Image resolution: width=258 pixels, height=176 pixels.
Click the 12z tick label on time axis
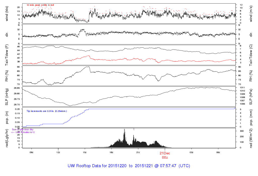[x=58, y=152]
